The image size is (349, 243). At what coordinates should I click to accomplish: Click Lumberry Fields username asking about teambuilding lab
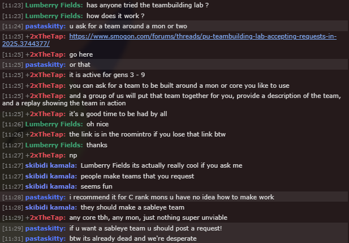[54, 5]
